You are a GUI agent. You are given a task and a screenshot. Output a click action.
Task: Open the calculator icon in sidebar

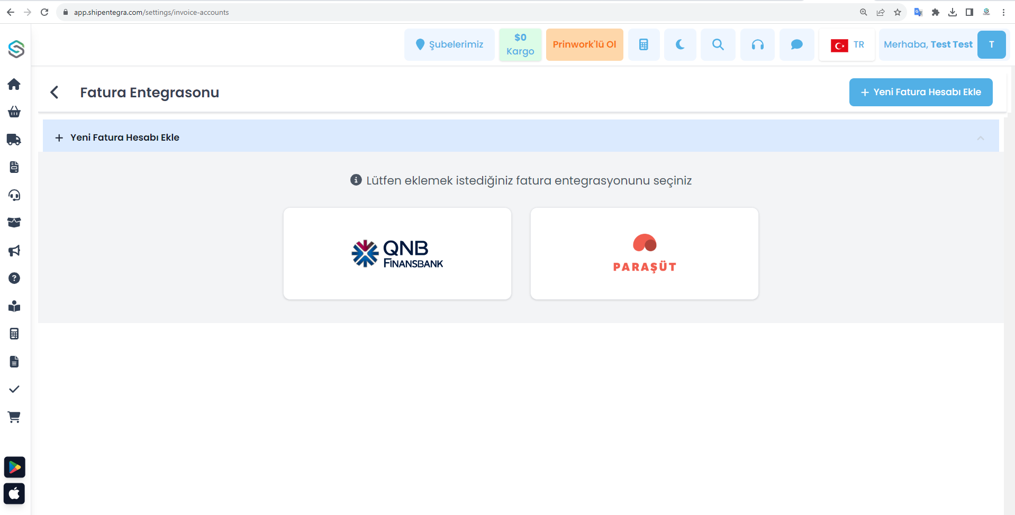click(14, 334)
